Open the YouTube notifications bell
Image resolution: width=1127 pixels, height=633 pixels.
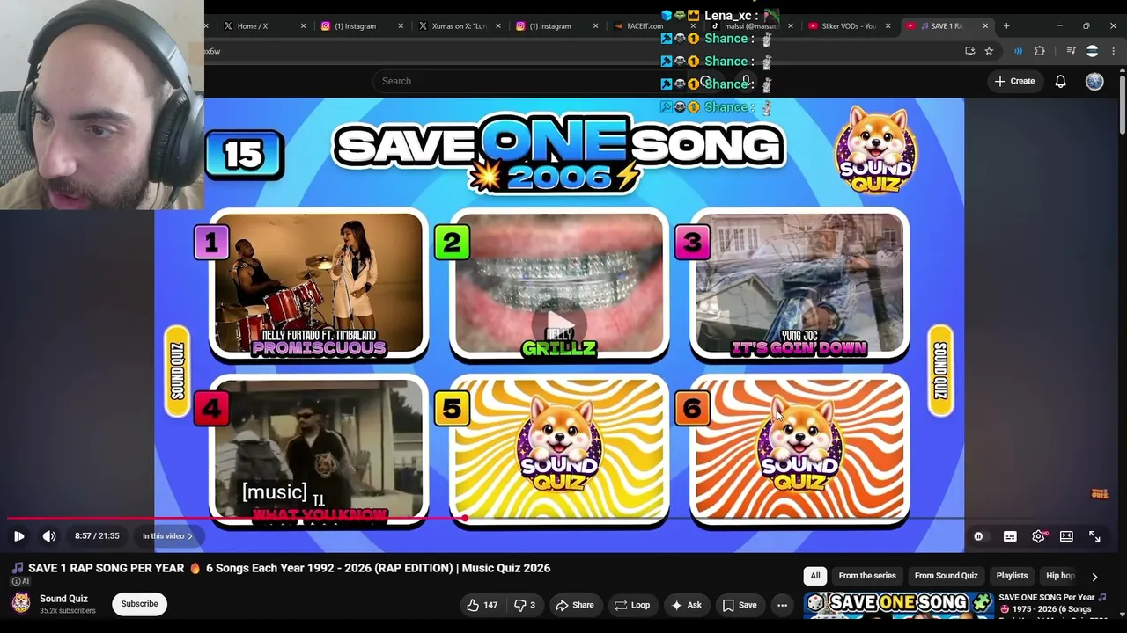pos(1061,81)
